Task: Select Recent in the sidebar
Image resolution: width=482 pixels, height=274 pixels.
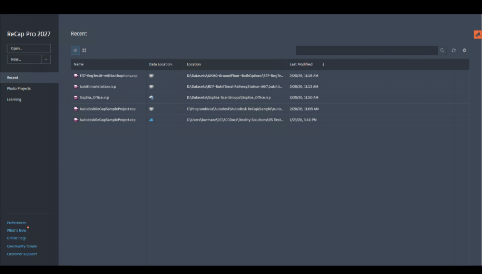Action: pyautogui.click(x=29, y=78)
